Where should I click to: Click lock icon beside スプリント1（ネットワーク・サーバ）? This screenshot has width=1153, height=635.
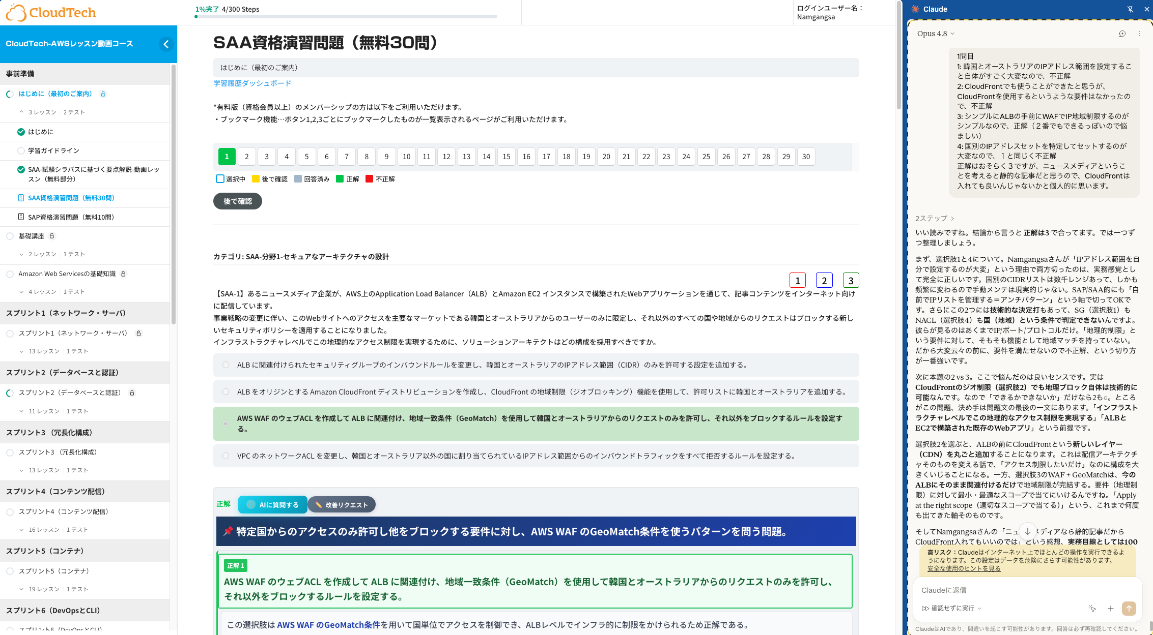tap(138, 333)
